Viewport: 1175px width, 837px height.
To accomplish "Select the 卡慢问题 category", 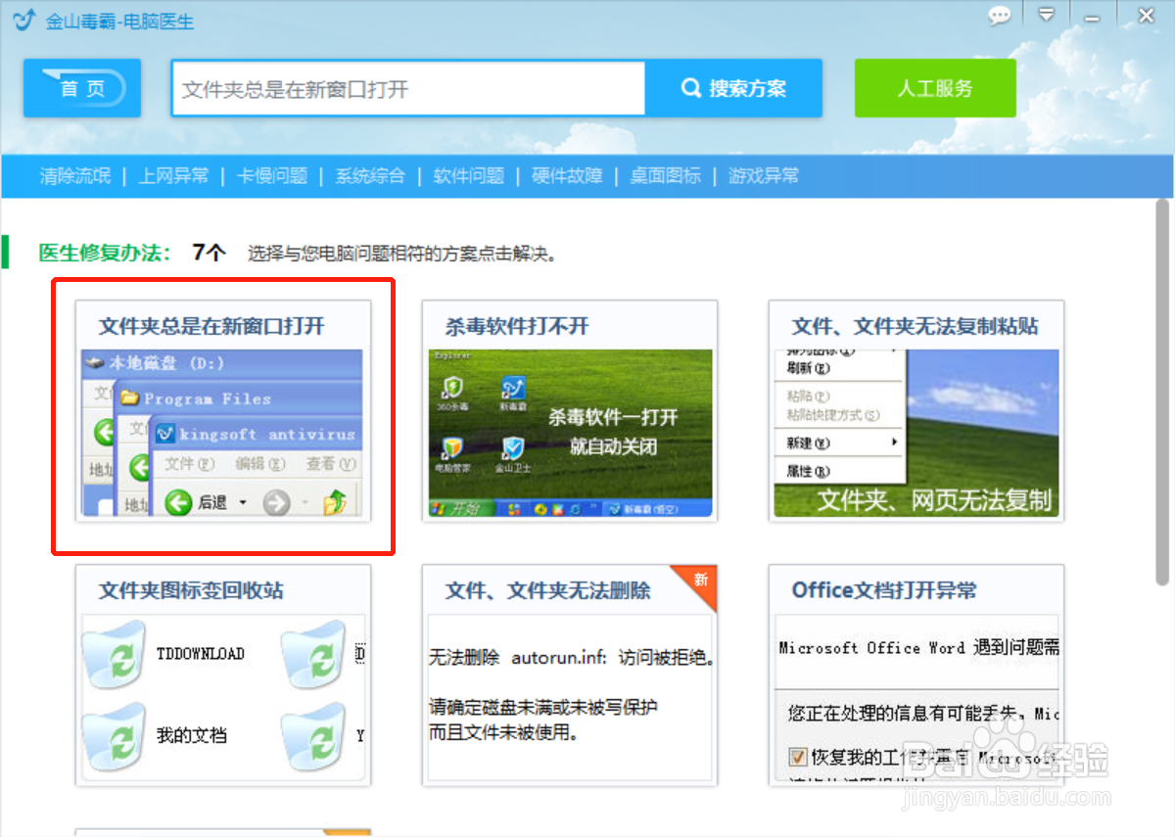I will click(x=272, y=176).
